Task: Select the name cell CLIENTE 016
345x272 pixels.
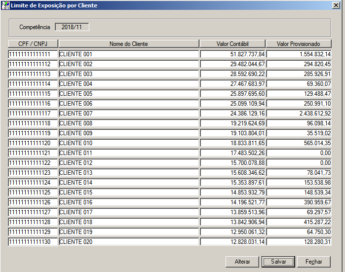Action: pyautogui.click(x=129, y=202)
